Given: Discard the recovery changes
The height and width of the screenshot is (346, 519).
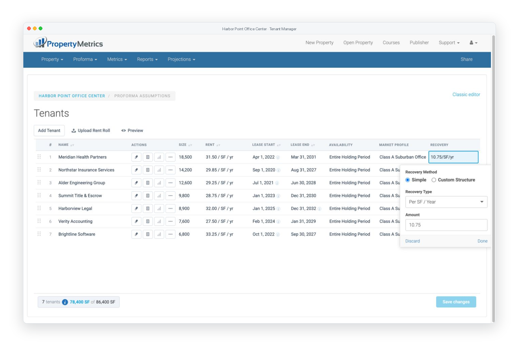Looking at the screenshot, I should click(413, 241).
